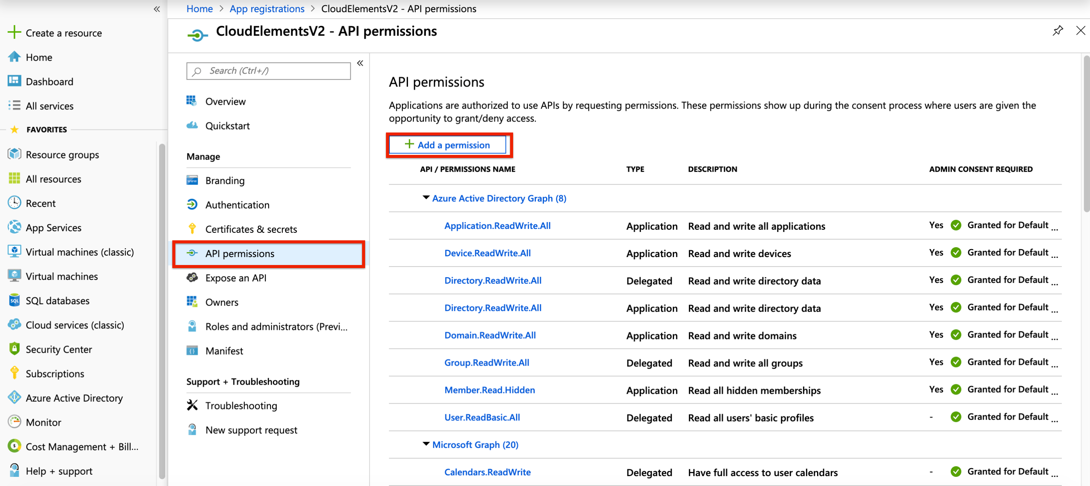
Task: Collapse the Azure Active Directory Graph group
Action: (426, 198)
